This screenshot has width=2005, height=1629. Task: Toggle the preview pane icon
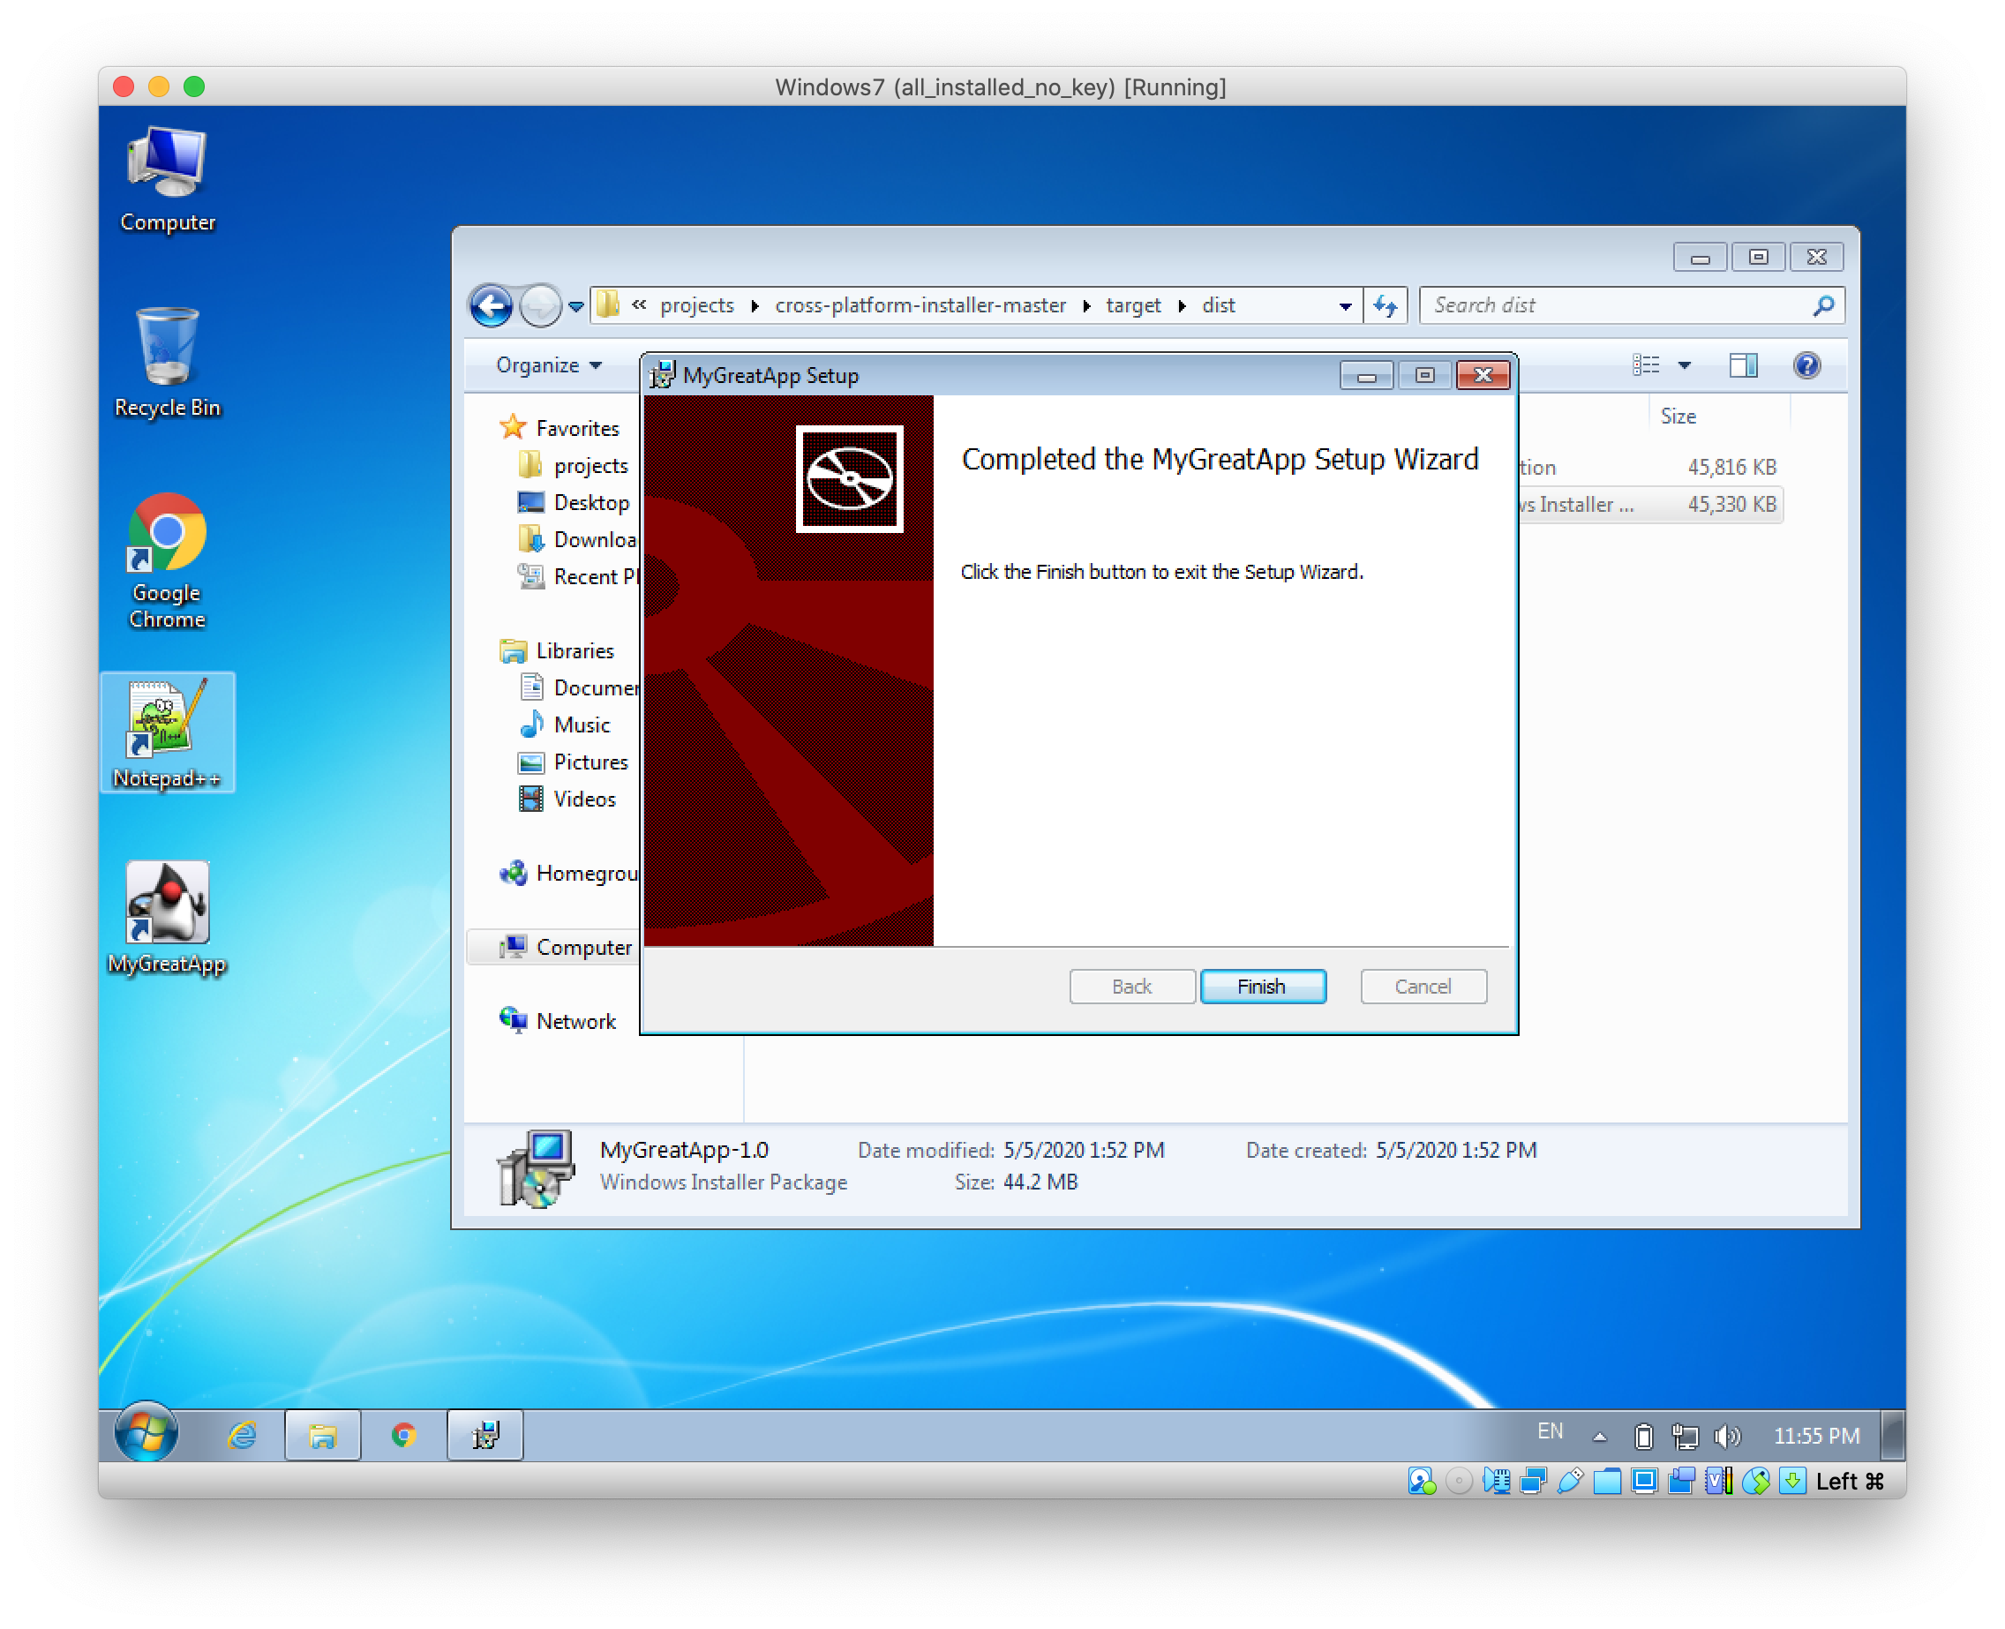pyautogui.click(x=1742, y=365)
